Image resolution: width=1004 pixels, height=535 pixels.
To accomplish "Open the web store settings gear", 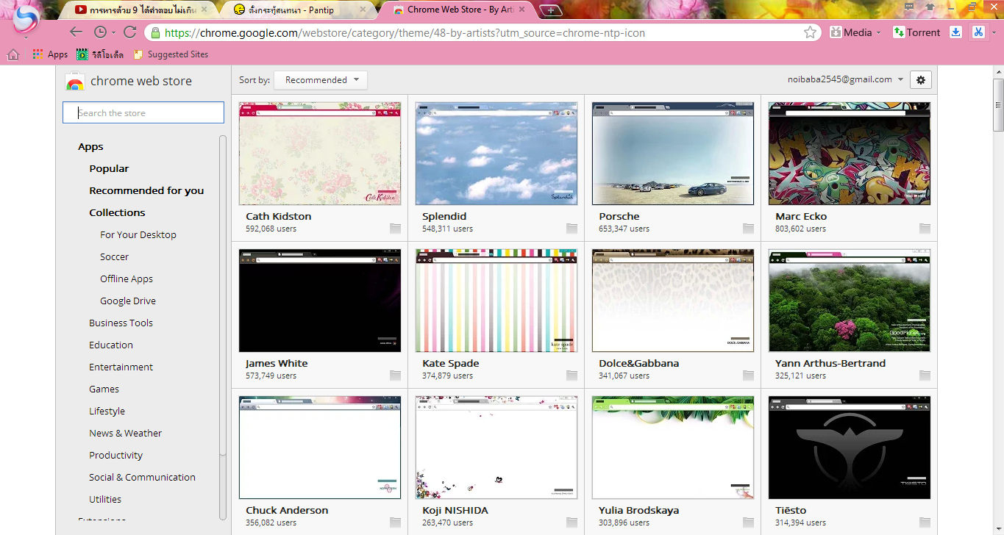I will [921, 80].
